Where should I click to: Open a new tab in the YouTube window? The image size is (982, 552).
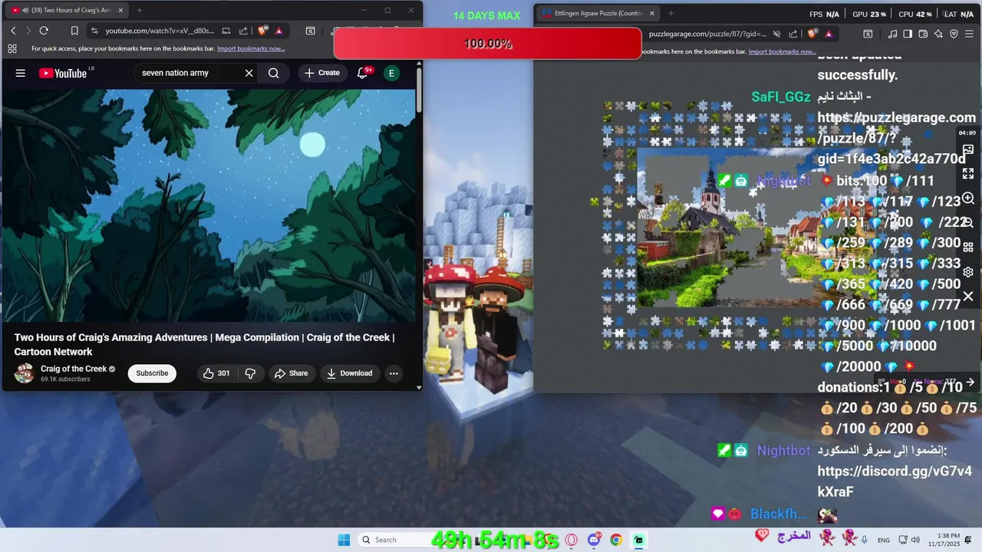pyautogui.click(x=139, y=10)
